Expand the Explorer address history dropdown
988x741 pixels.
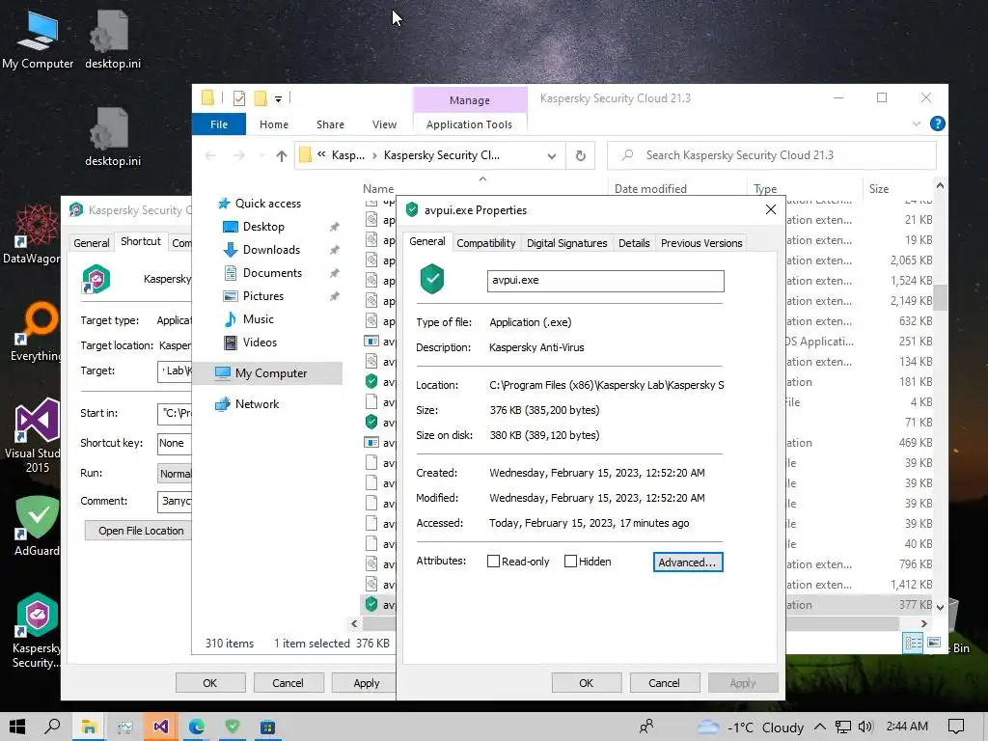(551, 155)
